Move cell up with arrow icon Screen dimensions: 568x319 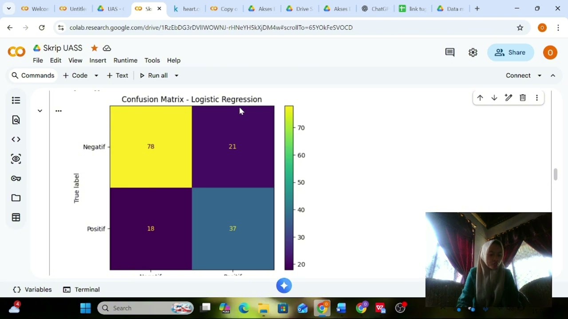point(480,98)
